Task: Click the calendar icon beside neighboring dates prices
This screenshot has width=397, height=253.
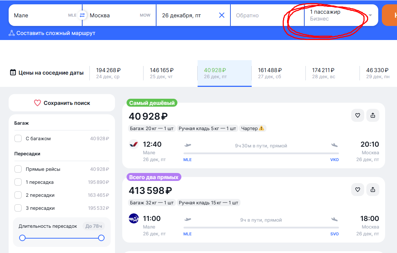Action: (x=13, y=72)
